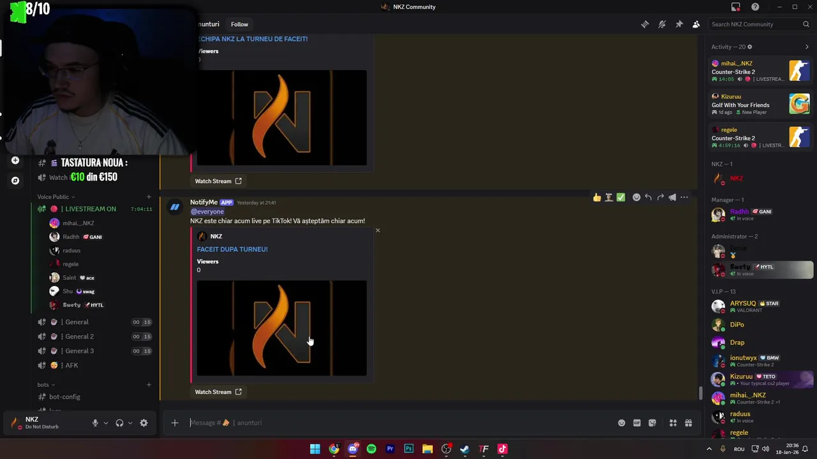Viewport: 817px width, 459px height.
Task: Expand system tray hidden icons chevron
Action: click(x=708, y=449)
